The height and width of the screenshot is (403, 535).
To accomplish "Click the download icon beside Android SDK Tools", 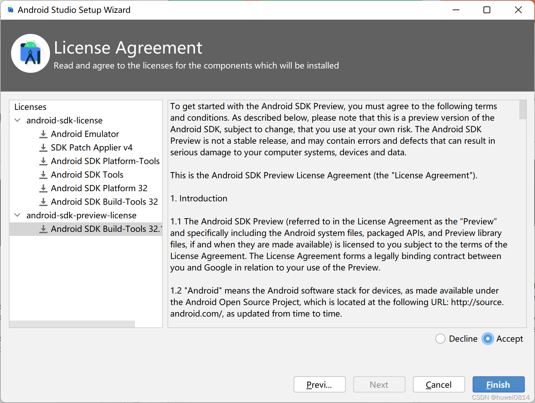I will coord(43,175).
